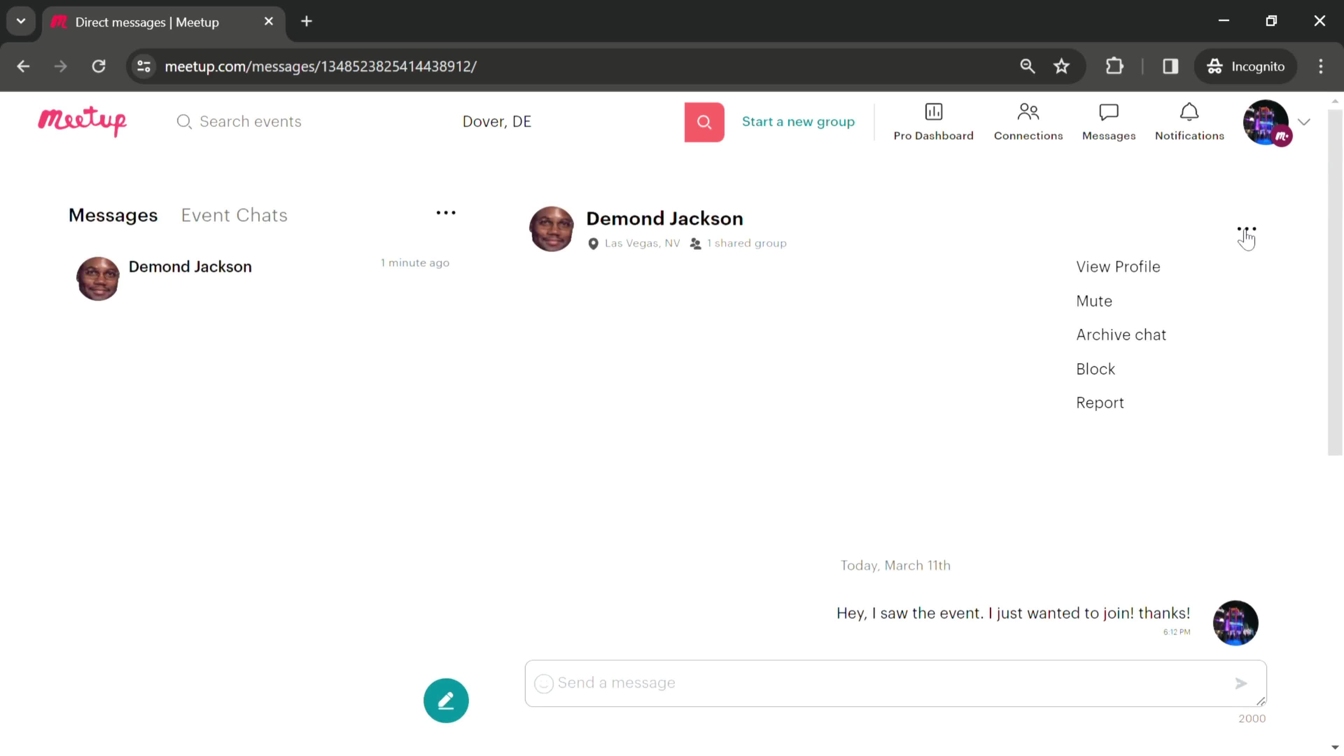1344x756 pixels.
Task: Switch to Messages tab
Action: [x=113, y=215]
